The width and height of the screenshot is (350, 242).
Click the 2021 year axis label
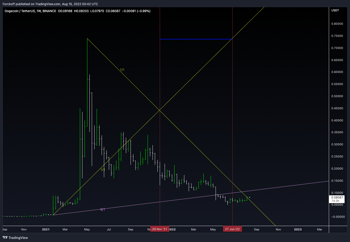point(45,229)
